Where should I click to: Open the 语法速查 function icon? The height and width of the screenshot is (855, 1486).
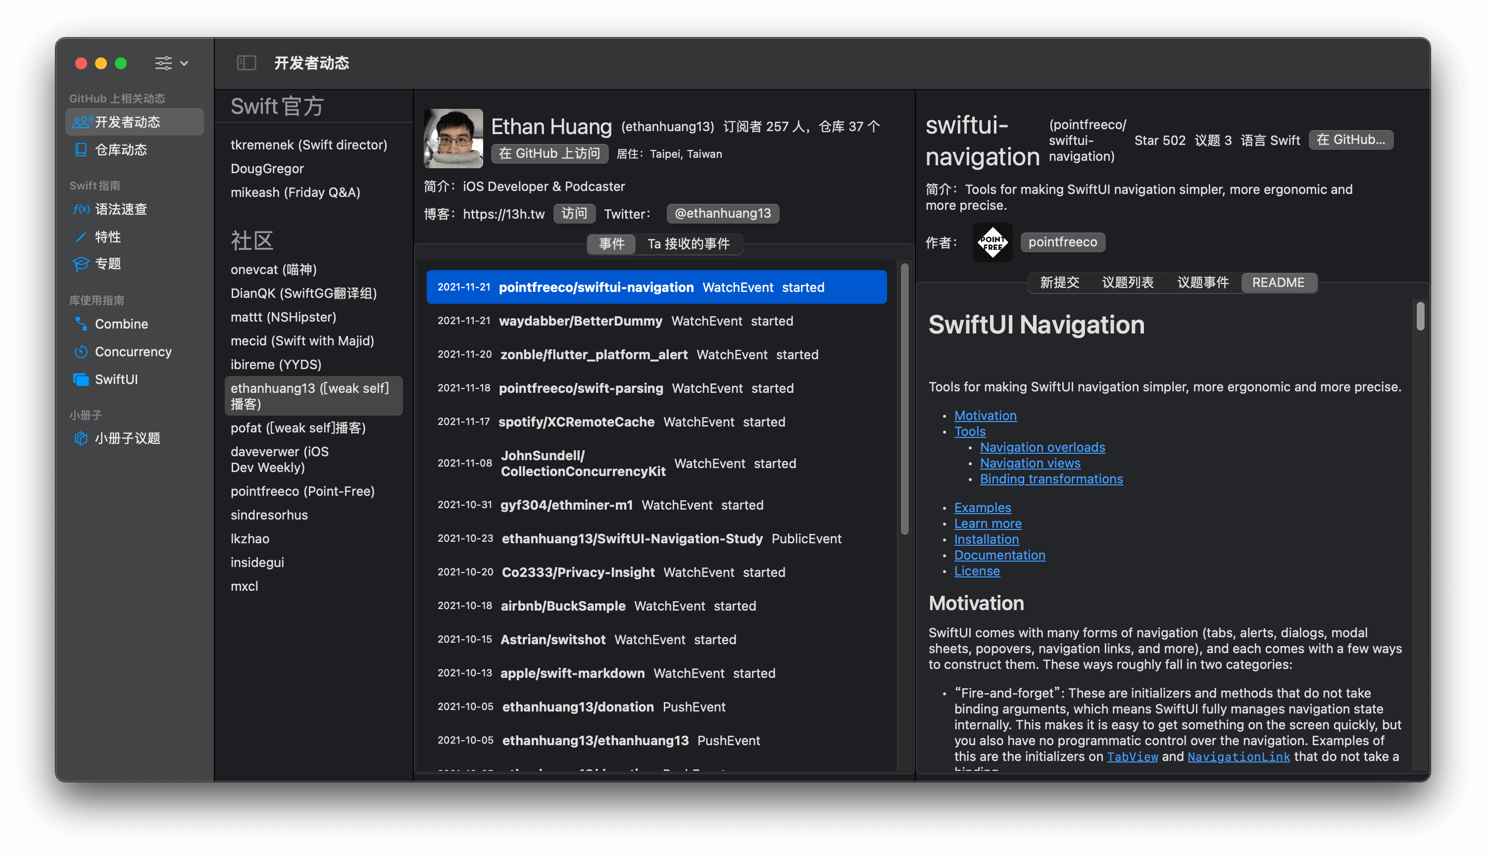pos(81,209)
